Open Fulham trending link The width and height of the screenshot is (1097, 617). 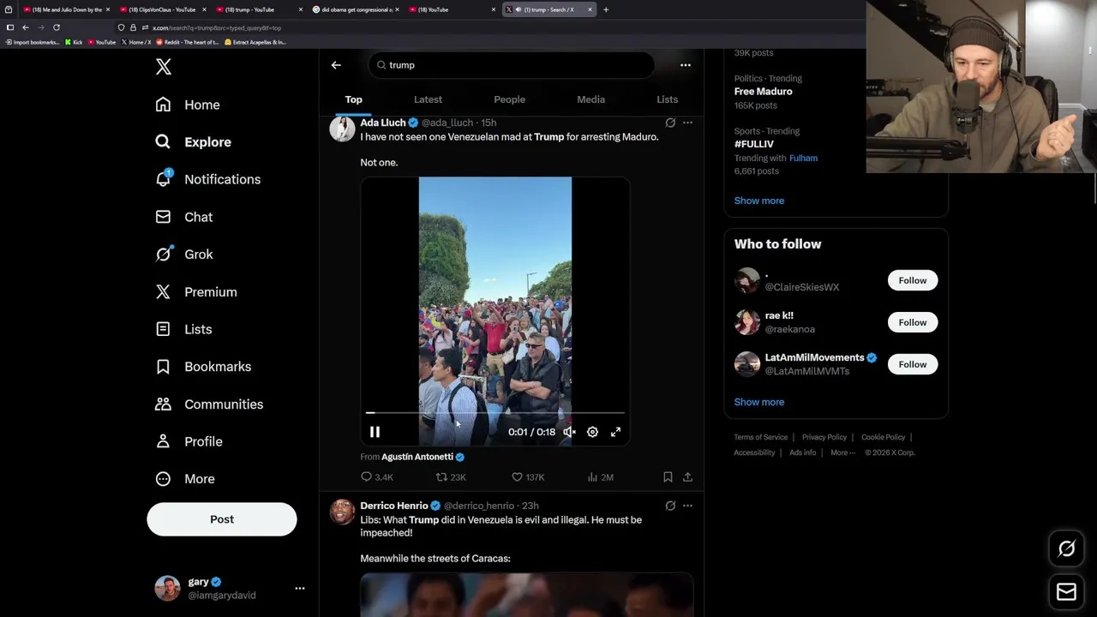(x=803, y=158)
